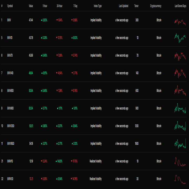Click the 3D tenor cell
The width and height of the screenshot is (189, 189).
137,179
